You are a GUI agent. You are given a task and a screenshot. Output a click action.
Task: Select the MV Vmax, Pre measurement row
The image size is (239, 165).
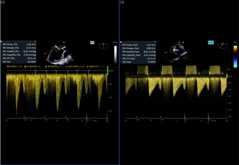[x=19, y=45]
